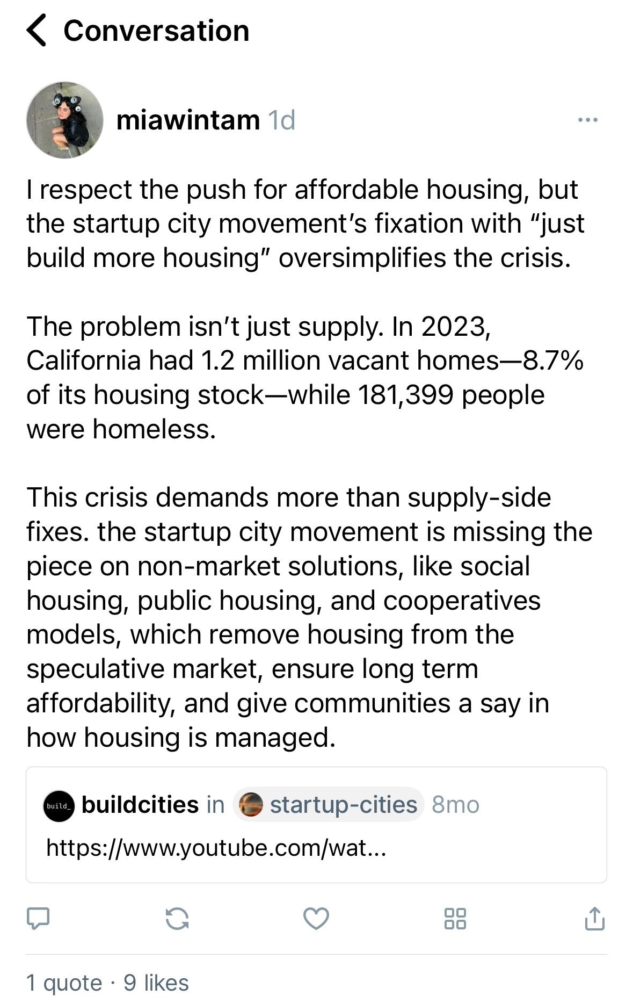Like the post with heart icon
The image size is (633, 1003).
point(316,918)
